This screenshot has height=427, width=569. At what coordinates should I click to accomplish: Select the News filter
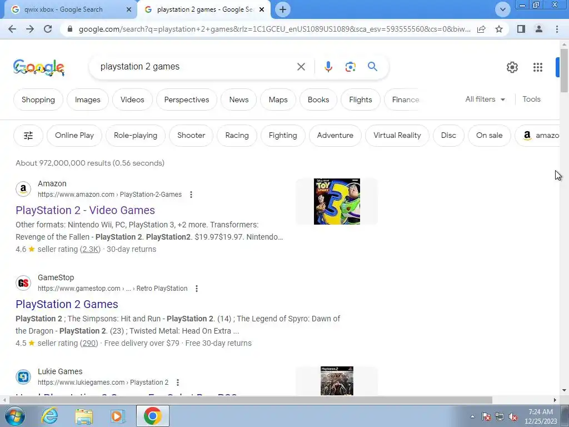point(239,100)
